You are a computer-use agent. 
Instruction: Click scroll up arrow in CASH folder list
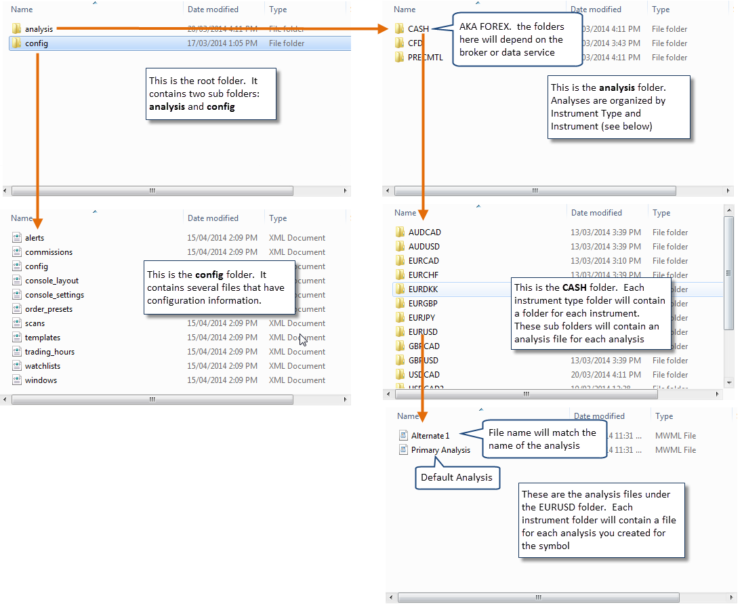[x=728, y=210]
